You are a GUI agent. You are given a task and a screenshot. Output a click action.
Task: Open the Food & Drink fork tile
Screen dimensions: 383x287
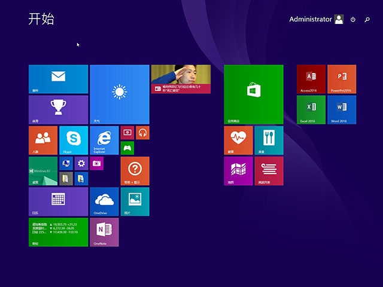269,141
